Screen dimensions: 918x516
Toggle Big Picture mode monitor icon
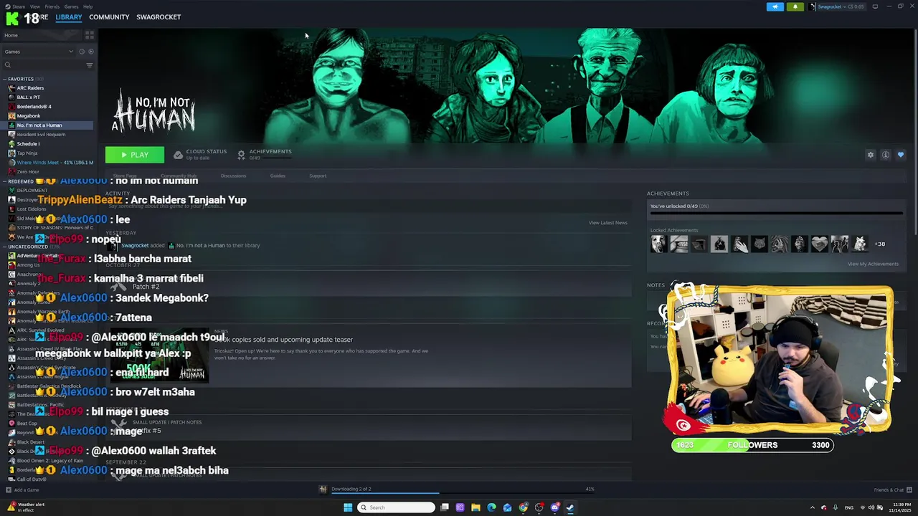click(x=875, y=6)
